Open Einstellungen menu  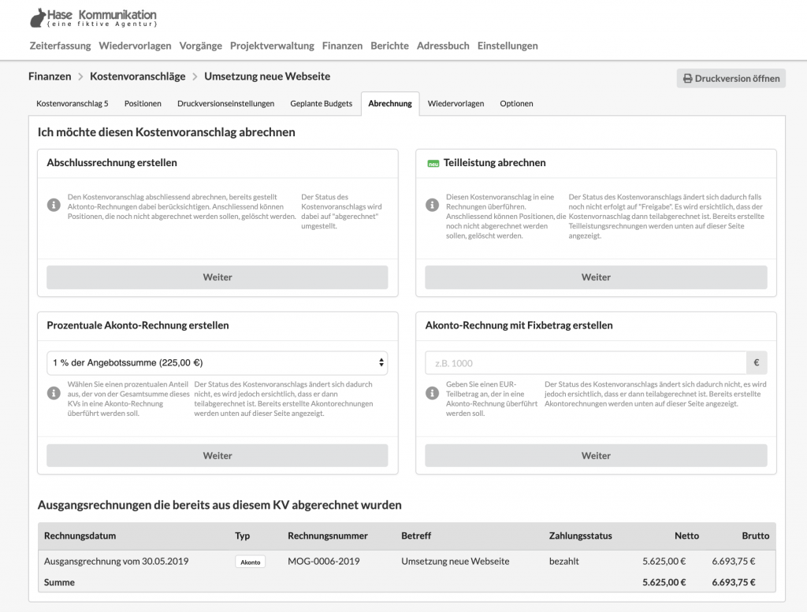click(508, 45)
